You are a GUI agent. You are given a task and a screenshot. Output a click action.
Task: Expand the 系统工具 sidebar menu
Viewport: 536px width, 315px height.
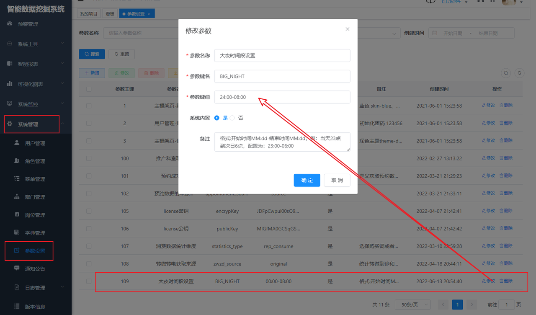coord(36,44)
